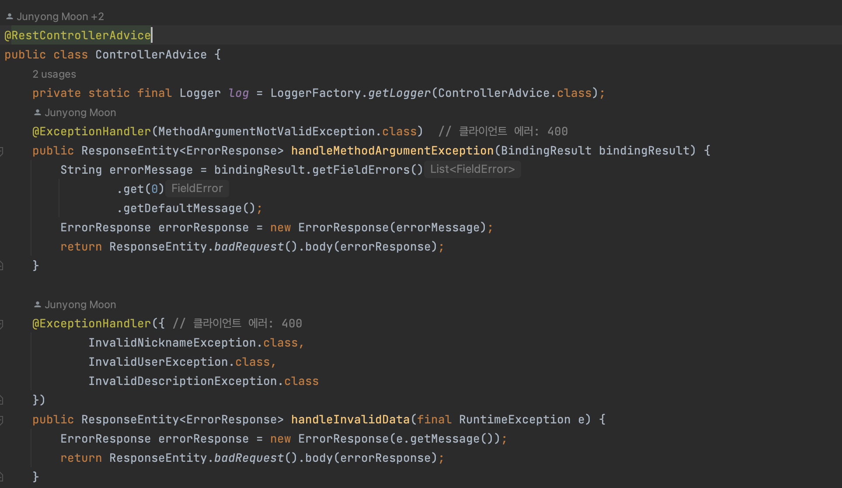Click the fold end marker of handleMethodArgumentException
Image resolution: width=842 pixels, height=488 pixels.
coord(2,265)
